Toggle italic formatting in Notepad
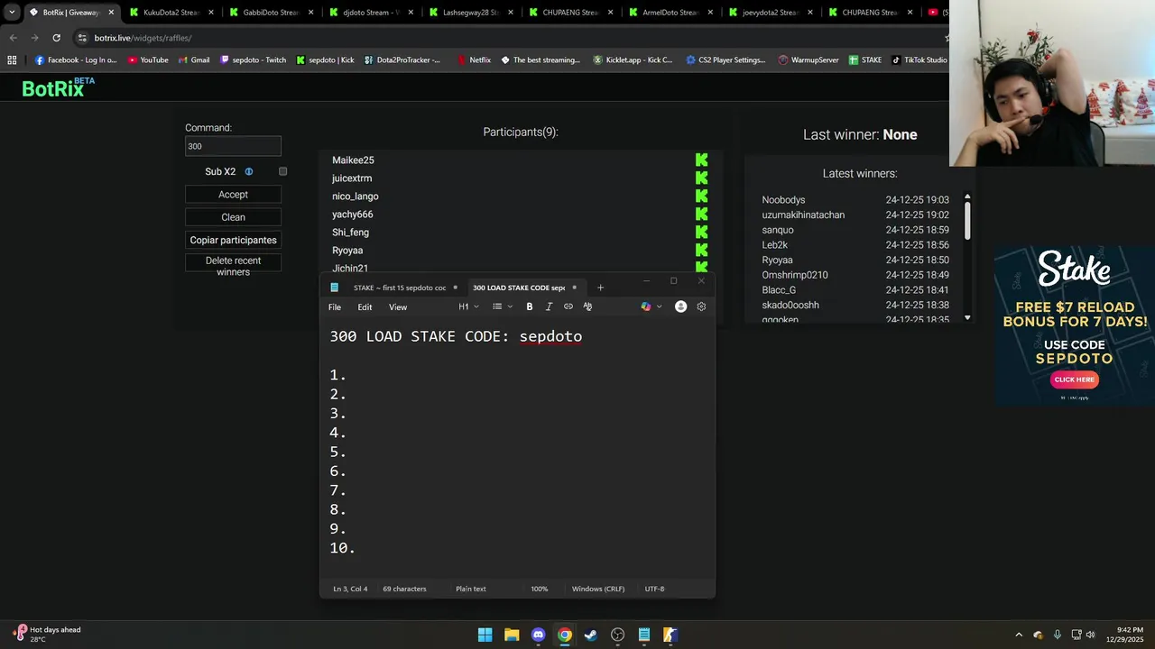The height and width of the screenshot is (649, 1155). [549, 306]
